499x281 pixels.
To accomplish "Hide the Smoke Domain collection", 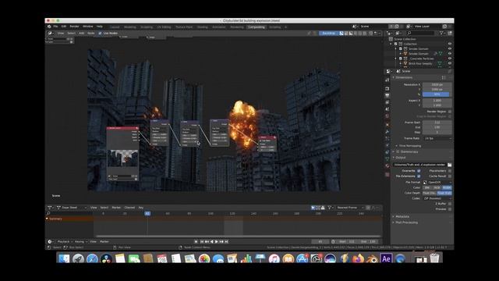I will (x=450, y=48).
